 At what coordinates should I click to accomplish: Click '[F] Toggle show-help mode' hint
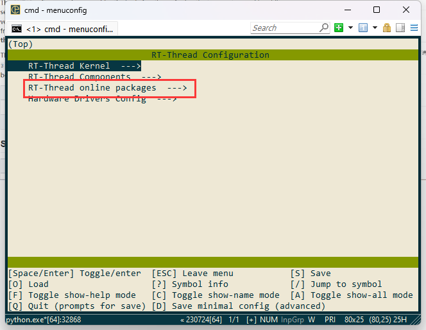point(72,295)
